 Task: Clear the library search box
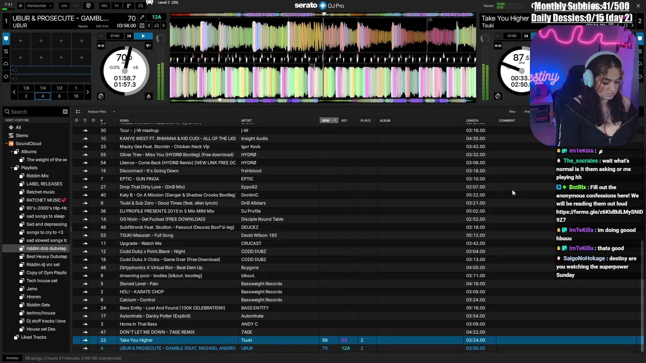pyautogui.click(x=65, y=111)
